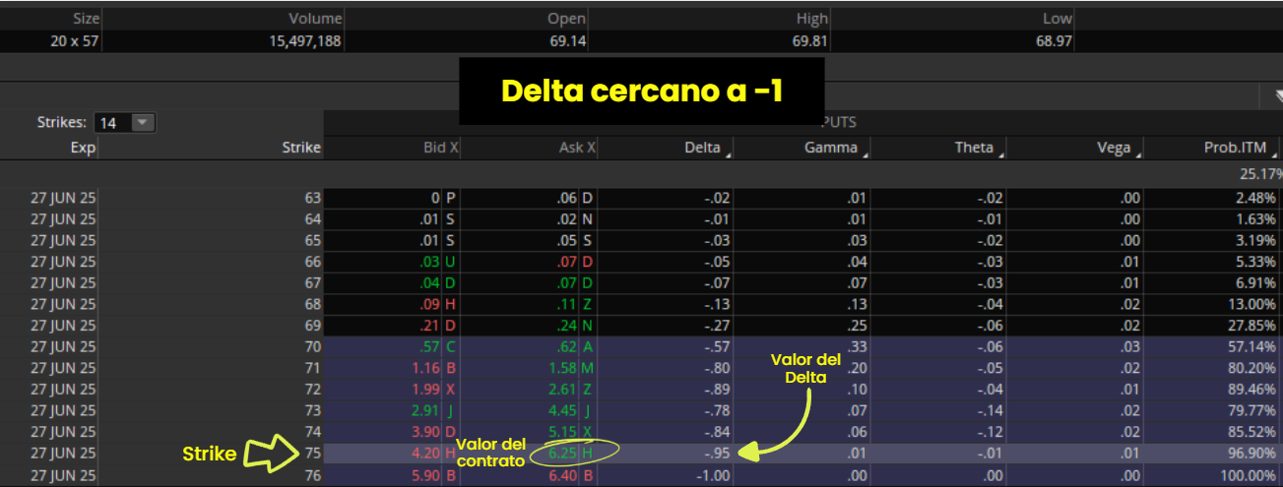Click the 1.99 bid on strike 72
The width and height of the screenshot is (1283, 487).
(x=424, y=389)
